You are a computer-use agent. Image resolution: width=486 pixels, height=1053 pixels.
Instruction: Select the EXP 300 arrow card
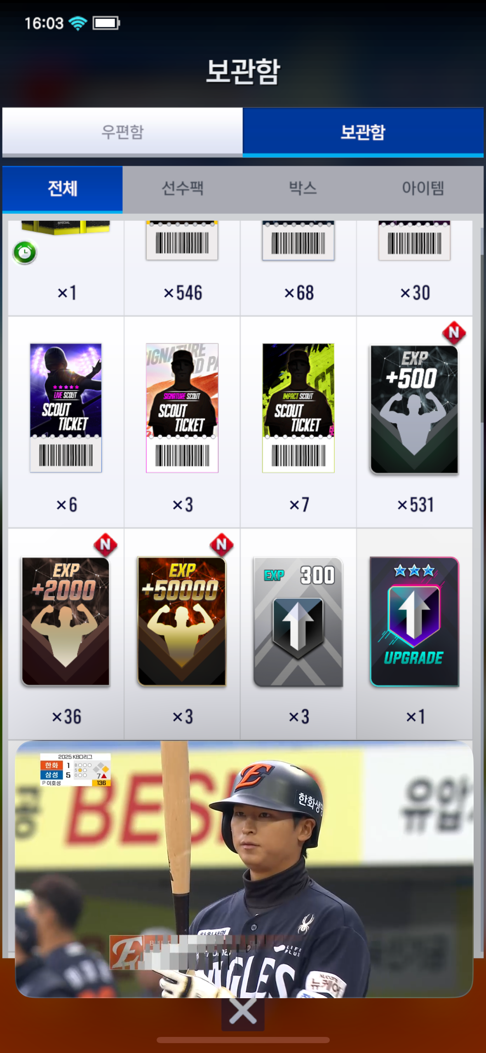298,621
